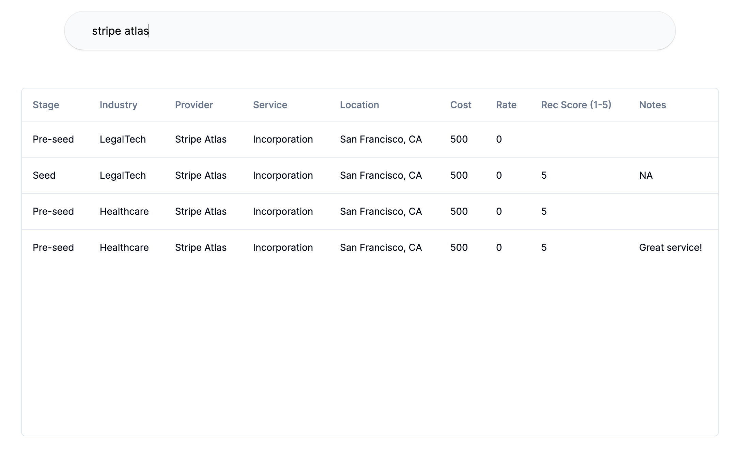
Task: Click Rate '0' in the Seed row
Action: pyautogui.click(x=499, y=175)
